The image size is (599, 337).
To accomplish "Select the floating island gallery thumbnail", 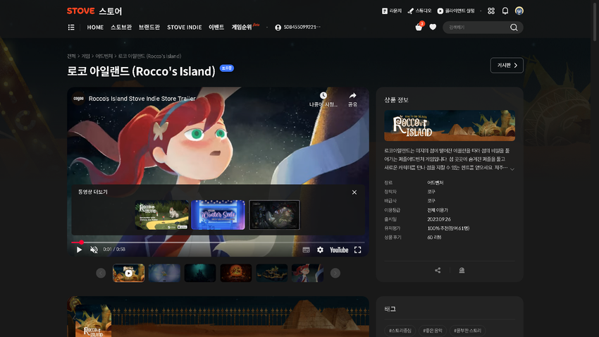I will (x=271, y=273).
